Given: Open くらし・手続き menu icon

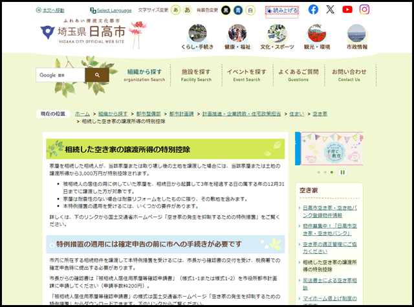Looking at the screenshot, I should (x=197, y=37).
